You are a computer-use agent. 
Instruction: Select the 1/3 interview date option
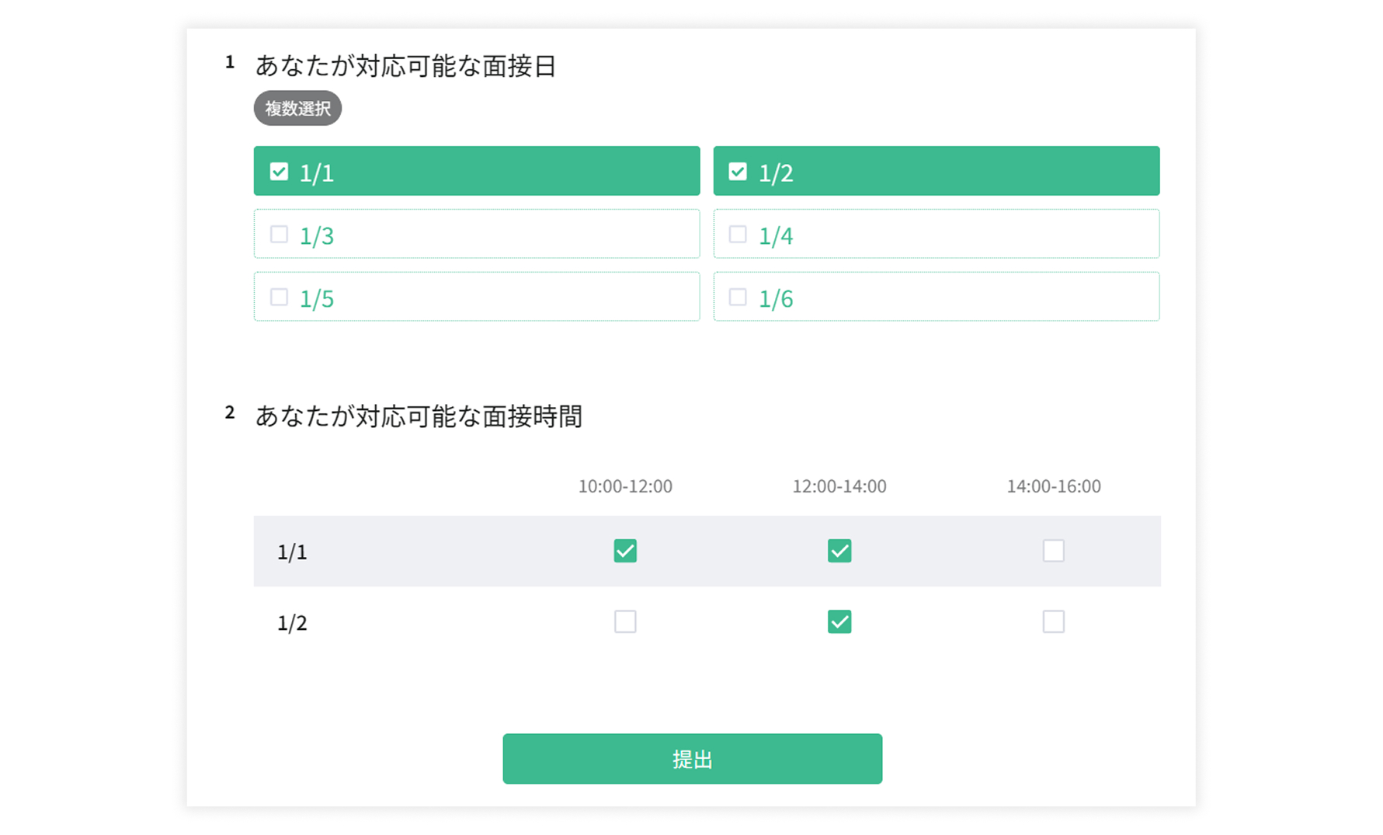pyautogui.click(x=477, y=234)
